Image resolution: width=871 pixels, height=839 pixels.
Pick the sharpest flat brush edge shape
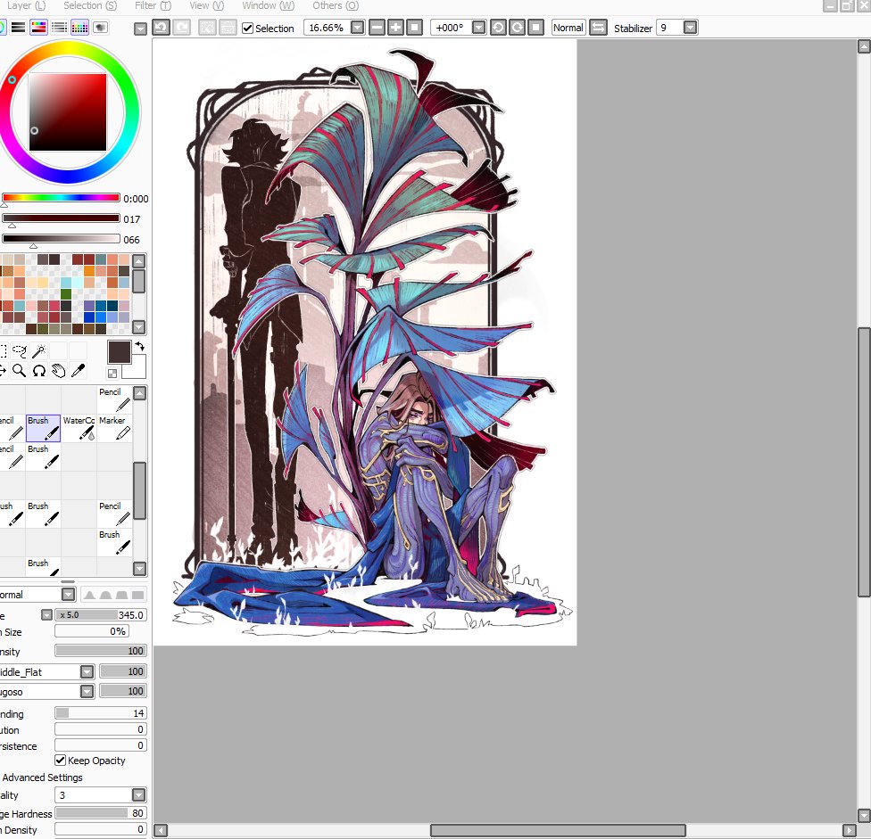click(x=138, y=595)
